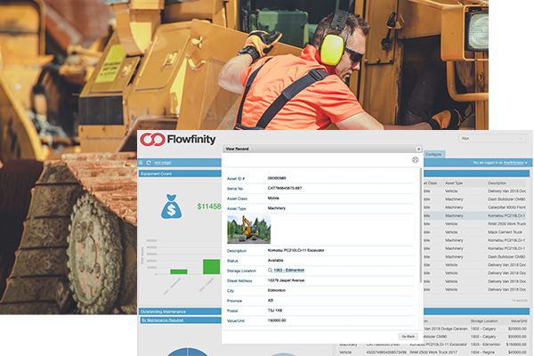Click the Storage Location magnifier icon
The height and width of the screenshot is (356, 534).
click(x=270, y=271)
